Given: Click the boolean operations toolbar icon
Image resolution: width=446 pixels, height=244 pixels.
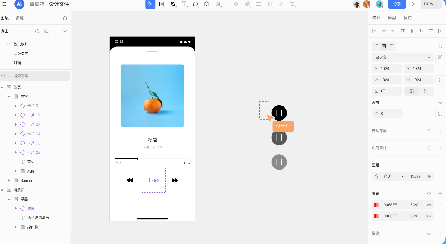Looking at the screenshot, I should point(247,4).
